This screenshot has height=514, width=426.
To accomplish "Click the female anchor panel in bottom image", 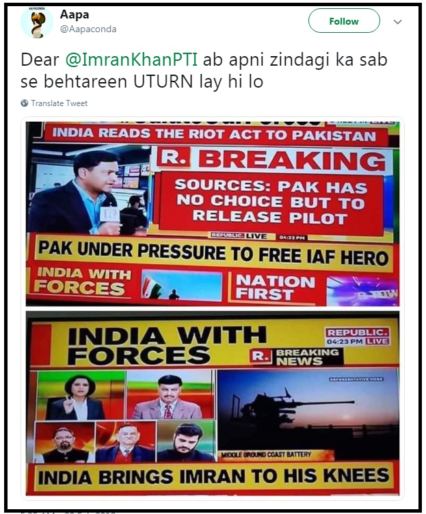I will (81, 396).
